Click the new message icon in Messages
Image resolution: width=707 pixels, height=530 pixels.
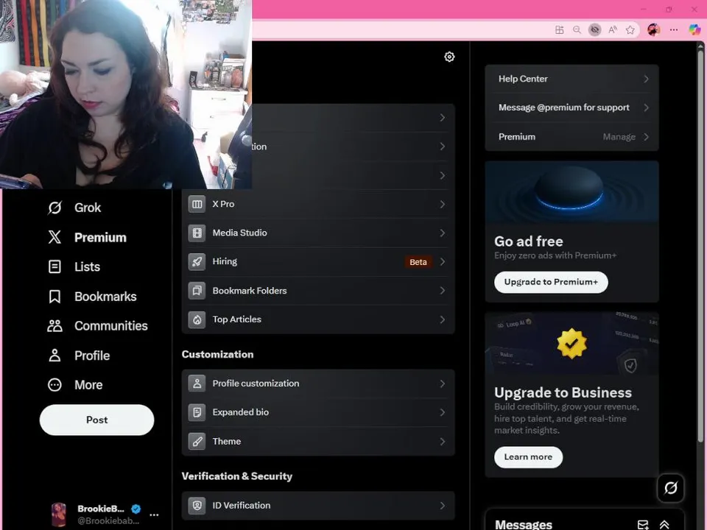pyautogui.click(x=642, y=525)
